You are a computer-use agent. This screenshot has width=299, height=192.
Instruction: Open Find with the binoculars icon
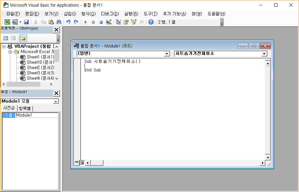click(59, 22)
